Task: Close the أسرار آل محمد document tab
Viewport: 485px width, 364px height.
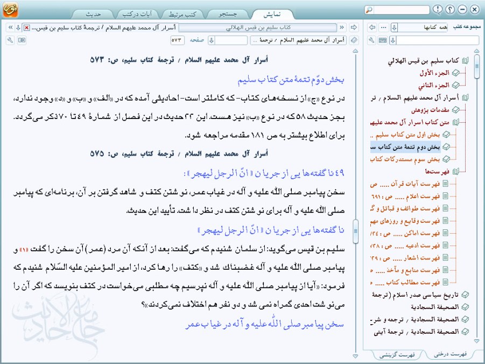Action: click(26, 28)
